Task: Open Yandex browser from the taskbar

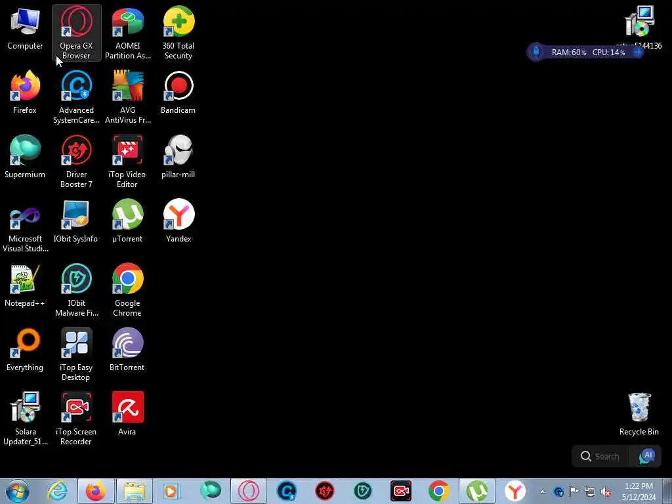Action: 514,491
